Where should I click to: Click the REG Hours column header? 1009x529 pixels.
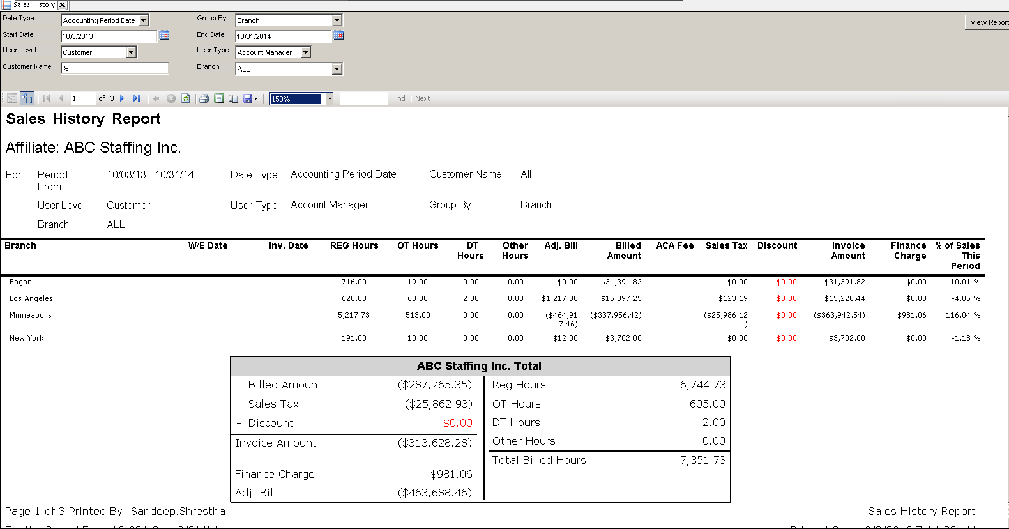tap(354, 245)
